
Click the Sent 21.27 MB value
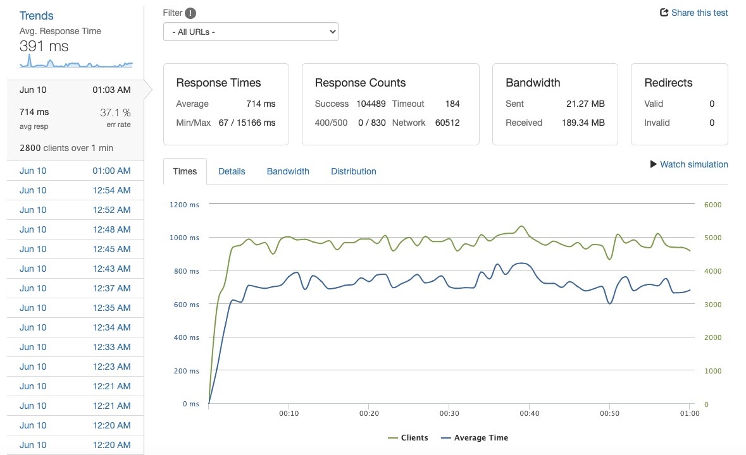point(586,104)
